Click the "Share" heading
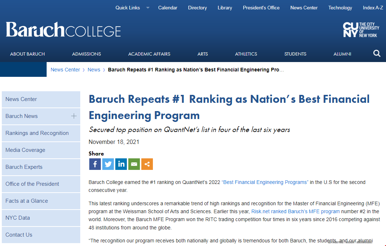 click(96, 154)
